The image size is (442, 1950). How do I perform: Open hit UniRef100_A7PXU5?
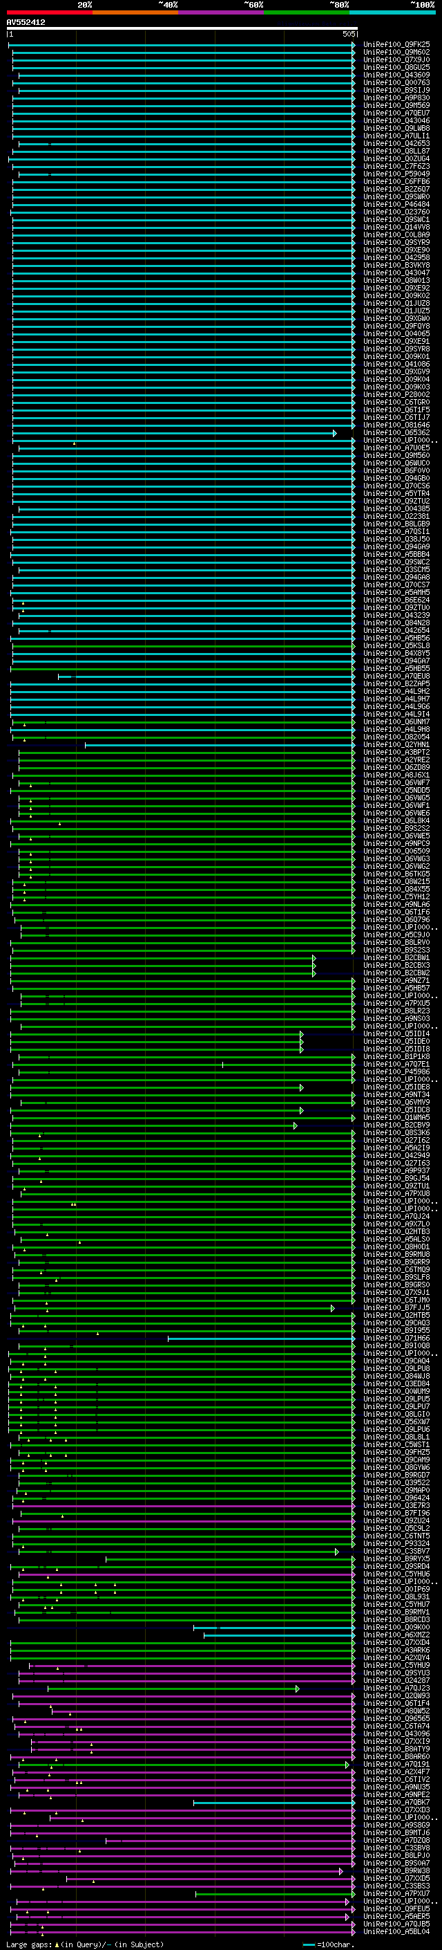pyautogui.click(x=396, y=1003)
